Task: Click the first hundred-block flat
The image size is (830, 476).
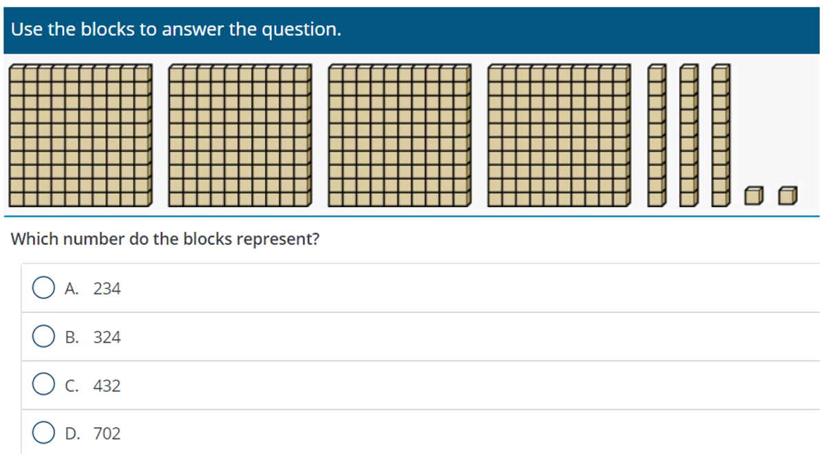Action: 81,136
